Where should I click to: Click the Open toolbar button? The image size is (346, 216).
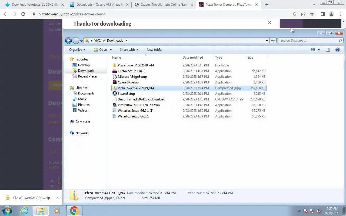[x=100, y=50]
